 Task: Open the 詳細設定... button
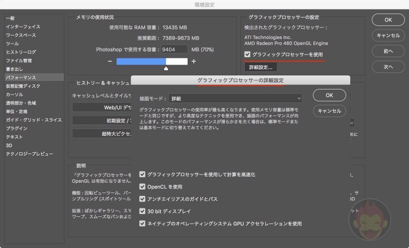[x=261, y=67]
